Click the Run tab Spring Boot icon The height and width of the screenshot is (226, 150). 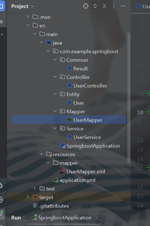34,217
